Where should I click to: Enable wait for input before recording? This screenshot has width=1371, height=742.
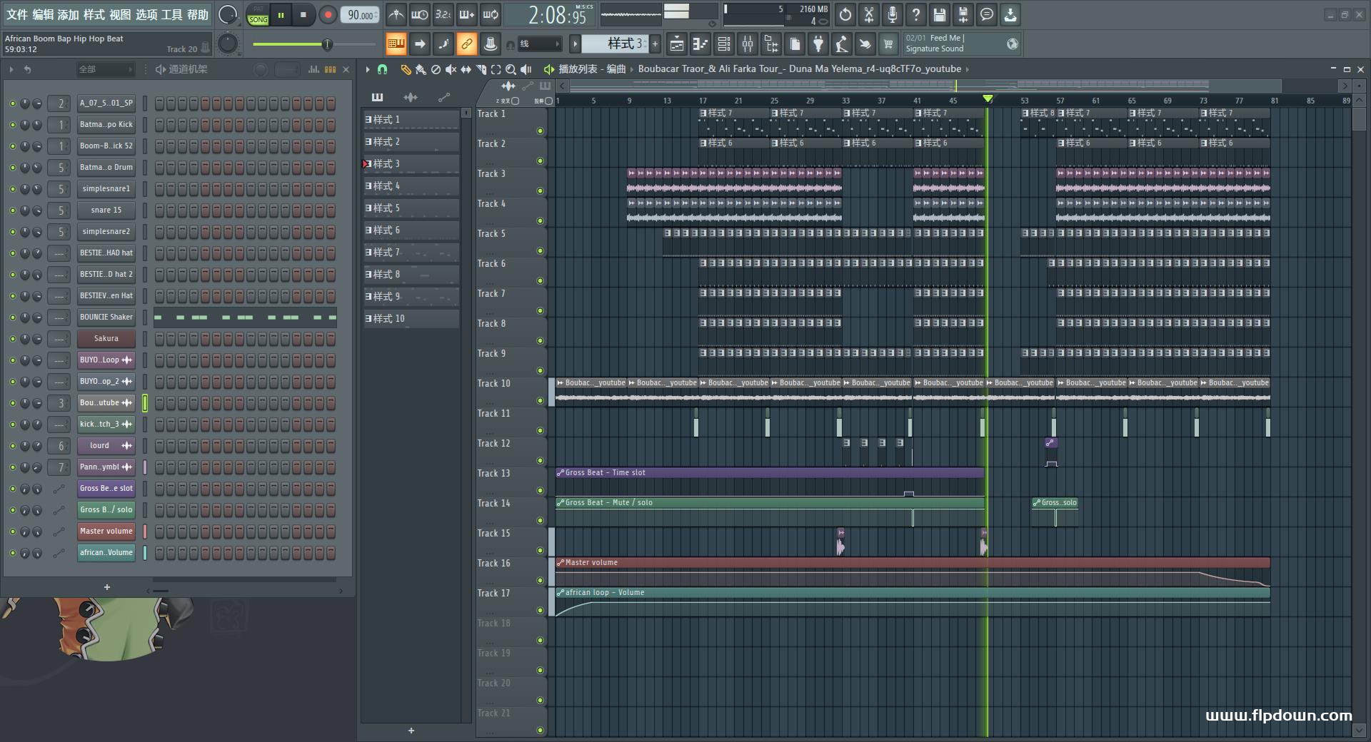coord(420,14)
